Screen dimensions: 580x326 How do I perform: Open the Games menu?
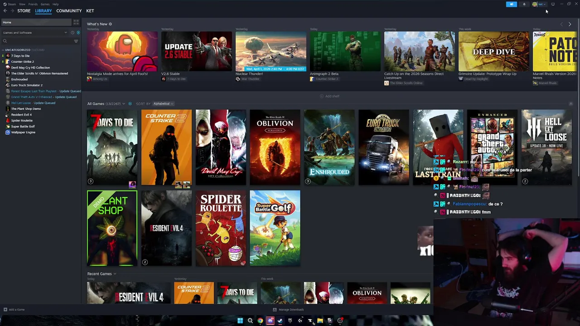click(x=45, y=4)
